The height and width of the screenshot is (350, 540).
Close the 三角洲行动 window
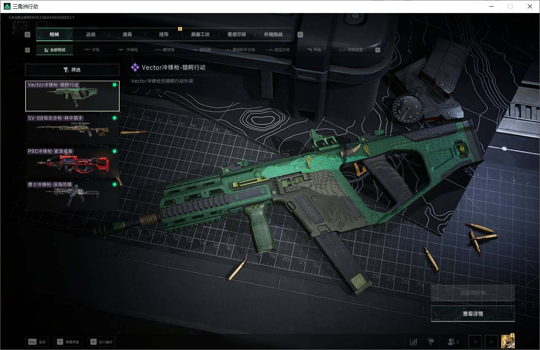[530, 6]
